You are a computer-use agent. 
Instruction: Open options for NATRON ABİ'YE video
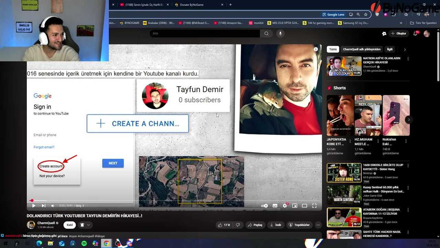click(x=408, y=59)
